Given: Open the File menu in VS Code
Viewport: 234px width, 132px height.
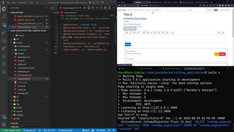Looking at the screenshot, I should tap(8, 3).
